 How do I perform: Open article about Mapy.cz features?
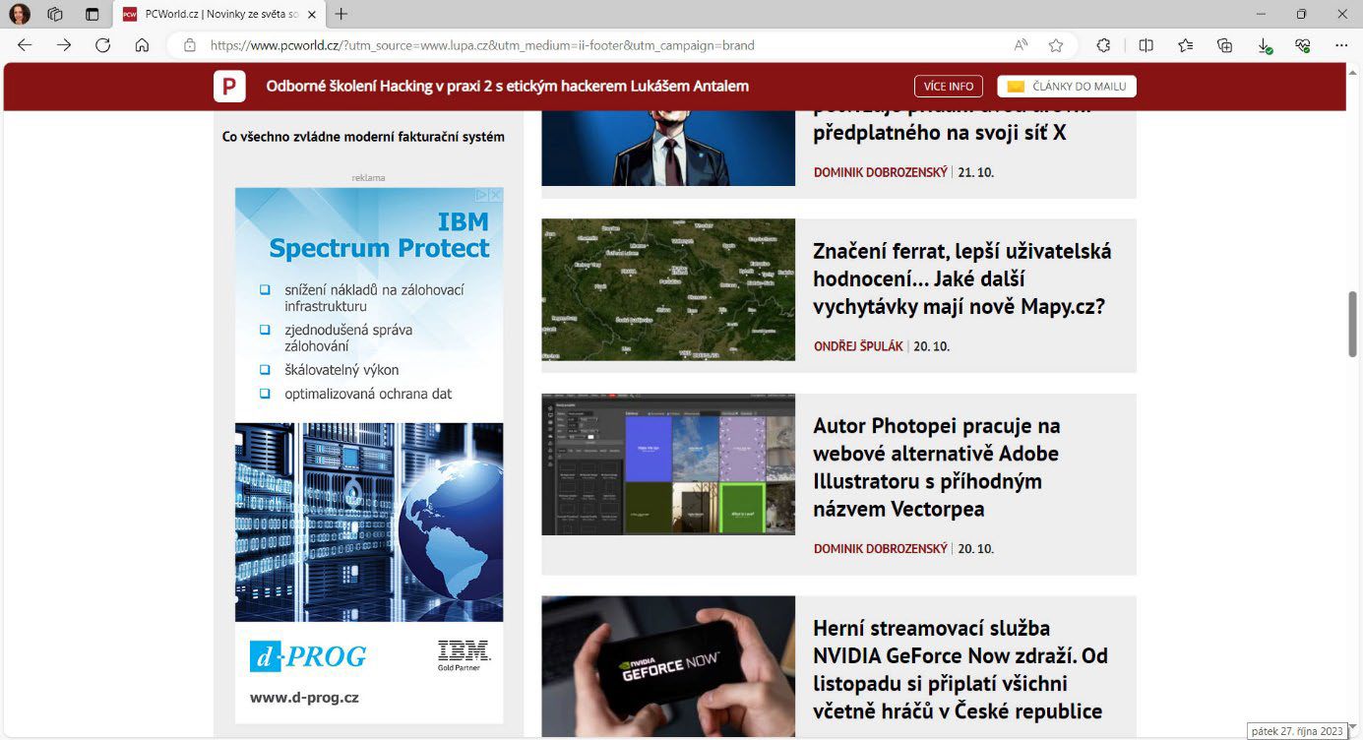(x=961, y=278)
